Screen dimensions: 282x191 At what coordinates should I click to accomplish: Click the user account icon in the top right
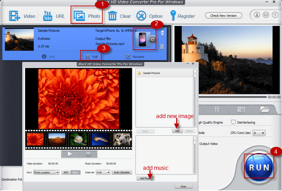click(x=257, y=15)
